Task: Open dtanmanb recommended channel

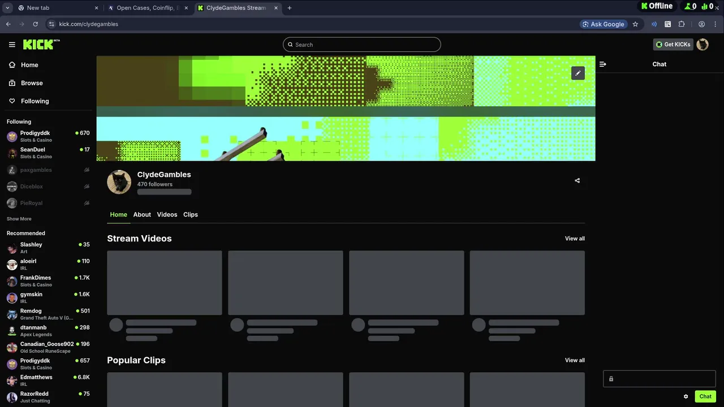Action: 48,331
